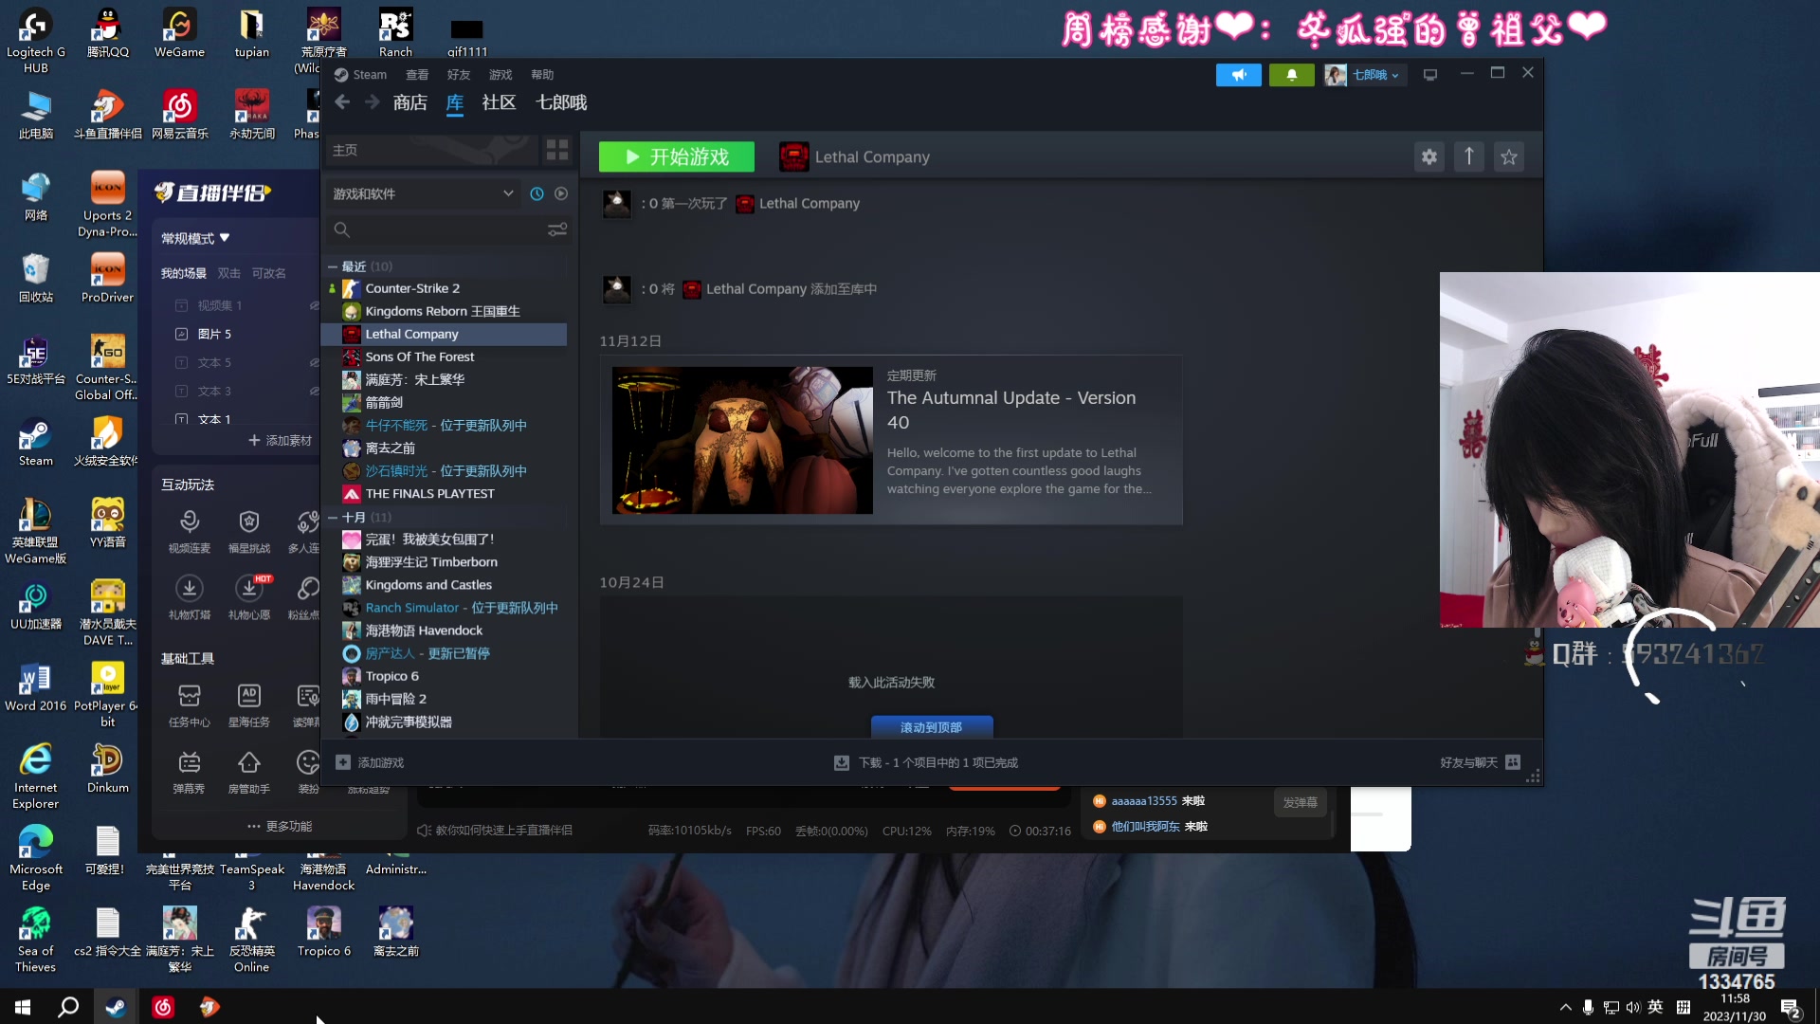The width and height of the screenshot is (1820, 1024).
Task: Switch to 商店 tab
Action: pos(410,102)
